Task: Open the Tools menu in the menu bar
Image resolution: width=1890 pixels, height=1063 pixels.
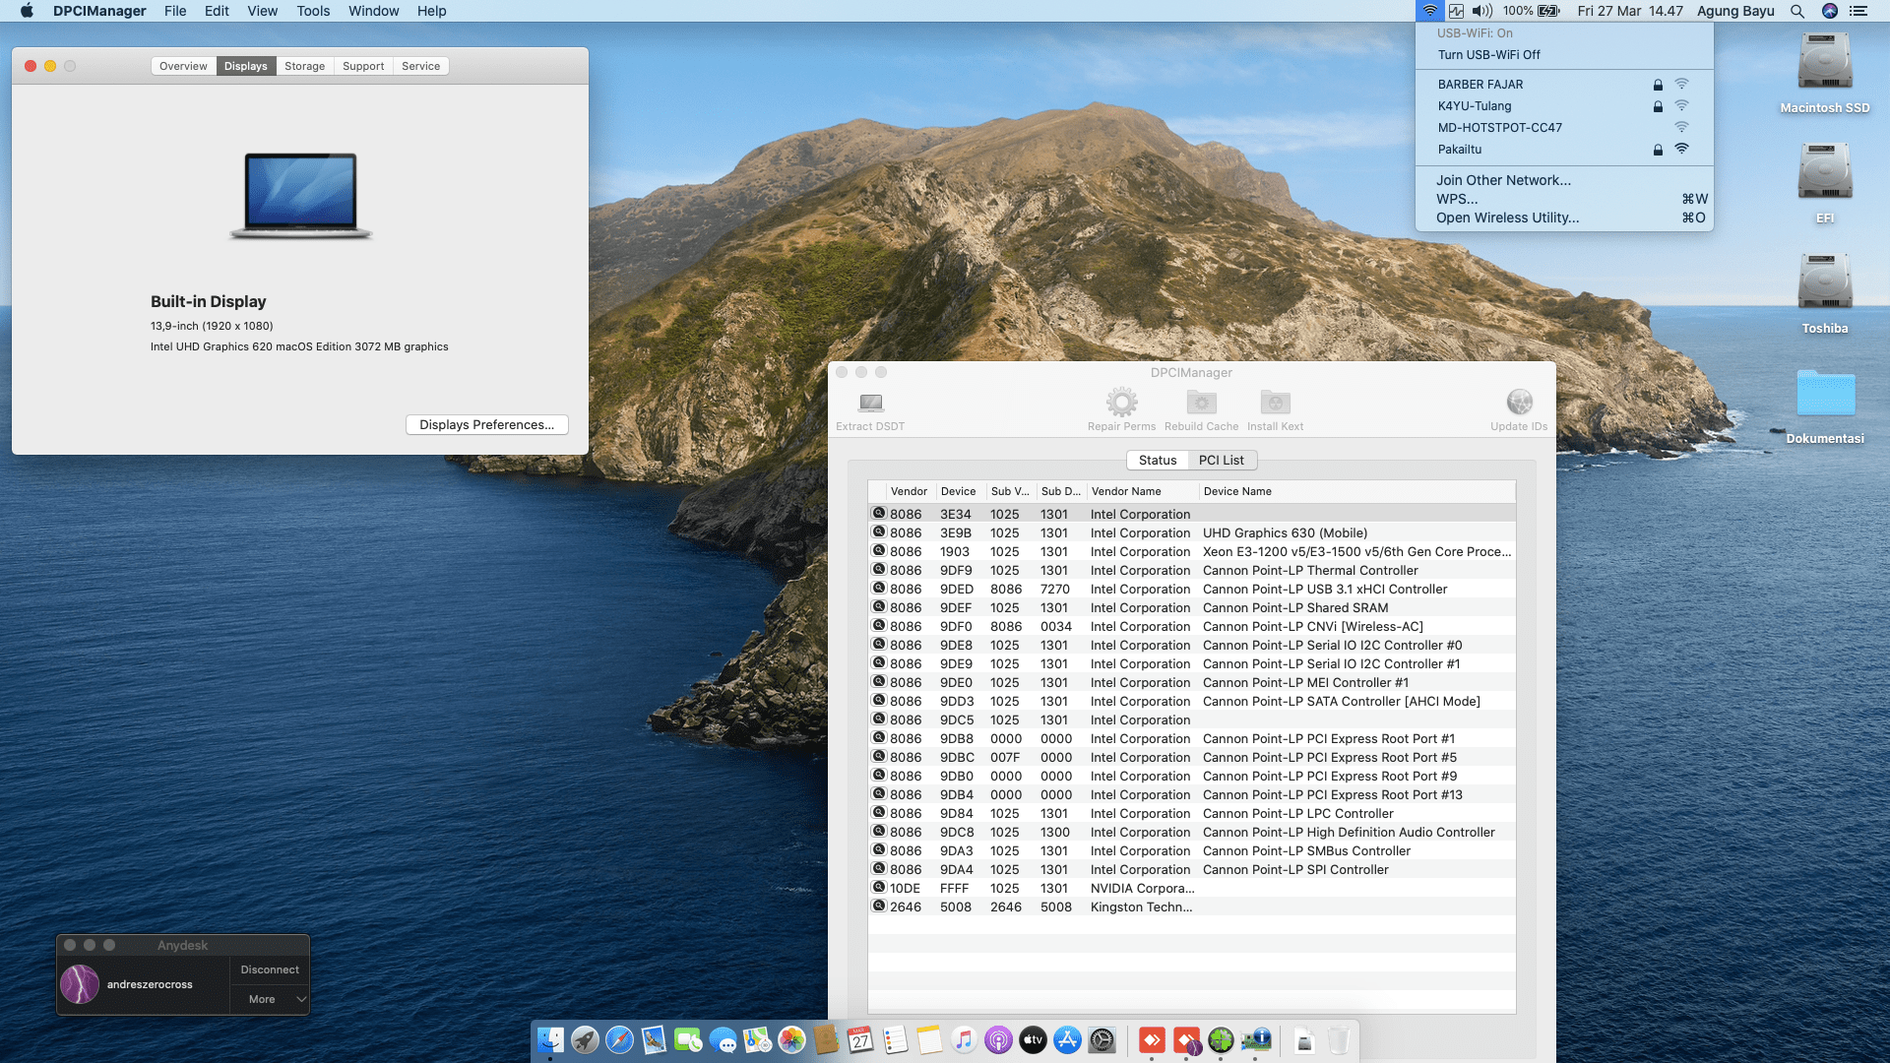Action: (x=313, y=11)
